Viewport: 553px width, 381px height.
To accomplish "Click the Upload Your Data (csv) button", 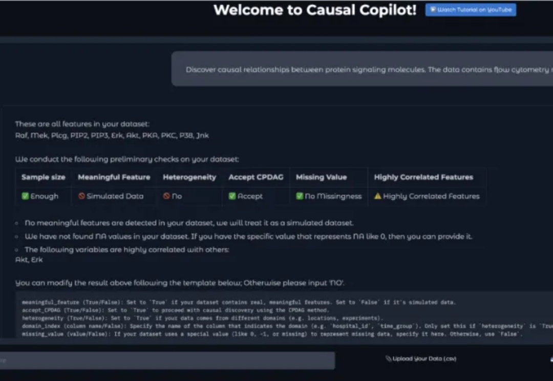I will click(x=421, y=359).
